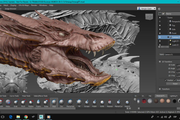Viewport: 180px width, 120px height.
Task: Switch to the Pose Tools tab
Action: [x=26, y=96]
